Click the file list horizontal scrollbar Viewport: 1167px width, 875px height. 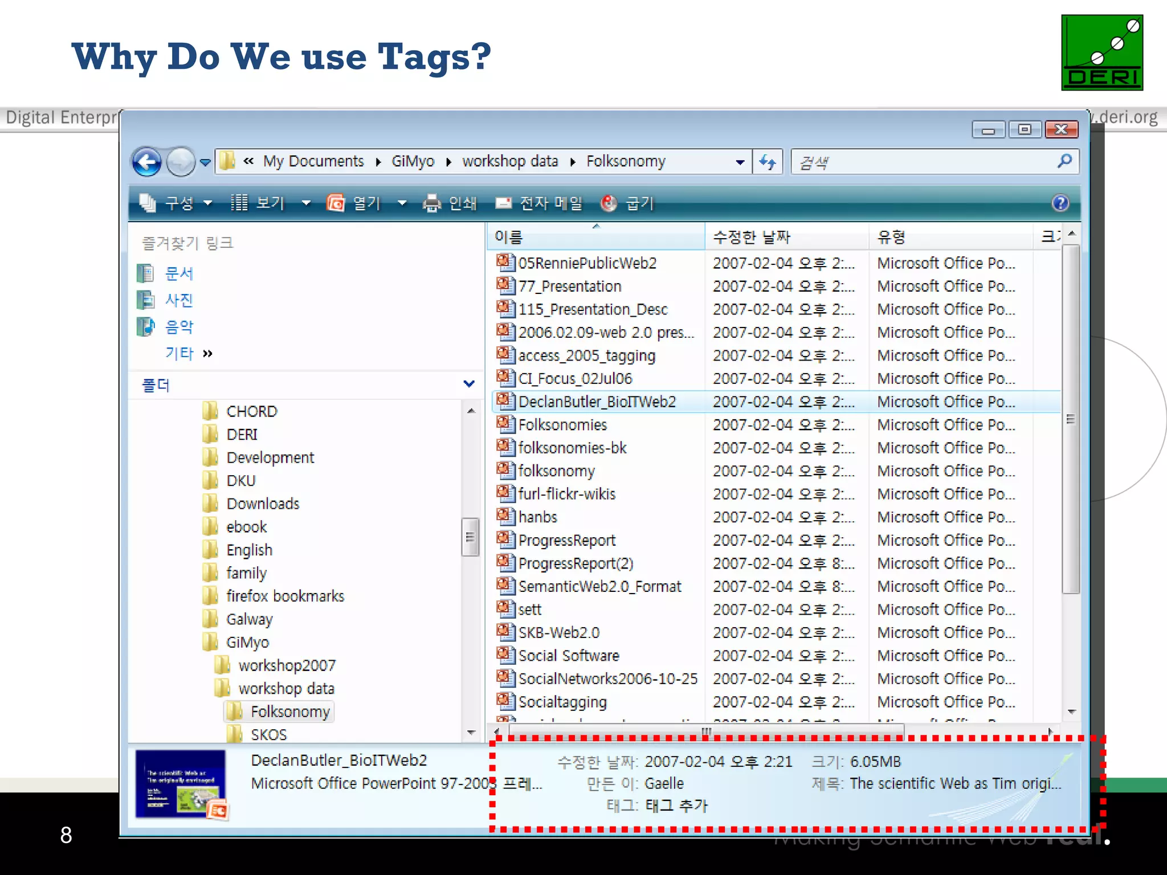[x=707, y=731]
